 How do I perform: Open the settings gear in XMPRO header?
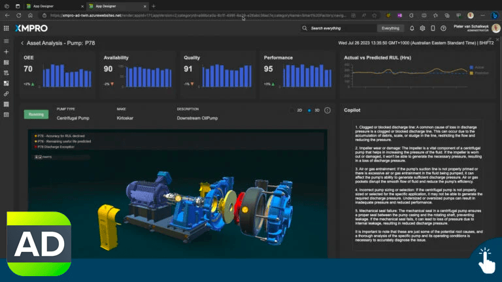click(422, 28)
